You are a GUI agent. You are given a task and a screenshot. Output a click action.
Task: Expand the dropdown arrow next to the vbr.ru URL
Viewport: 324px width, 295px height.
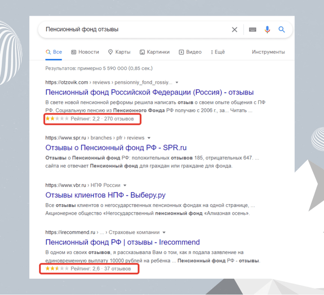tap(125, 185)
